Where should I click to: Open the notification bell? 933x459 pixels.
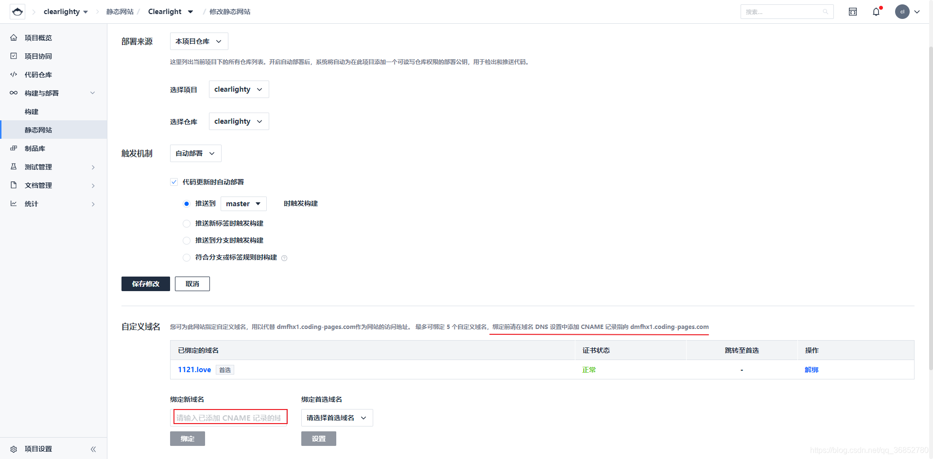[876, 11]
